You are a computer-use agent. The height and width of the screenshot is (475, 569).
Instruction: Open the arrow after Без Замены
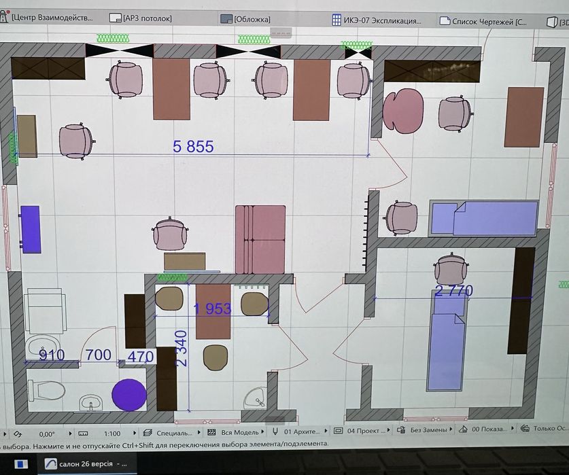point(451,429)
